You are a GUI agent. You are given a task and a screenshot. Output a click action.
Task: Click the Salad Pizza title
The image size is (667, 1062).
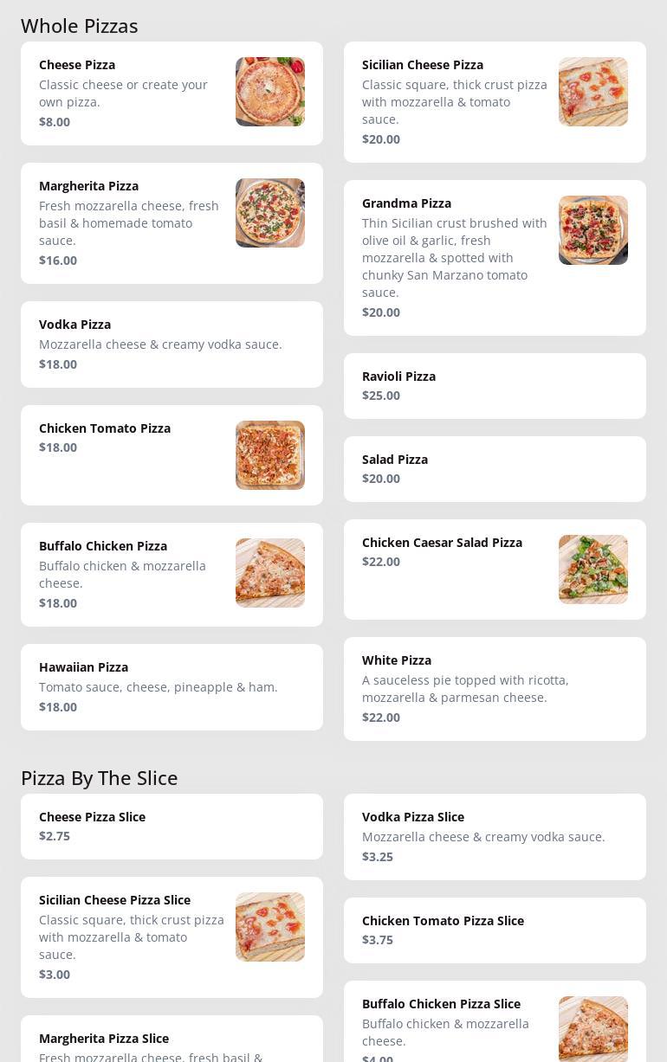[395, 460]
